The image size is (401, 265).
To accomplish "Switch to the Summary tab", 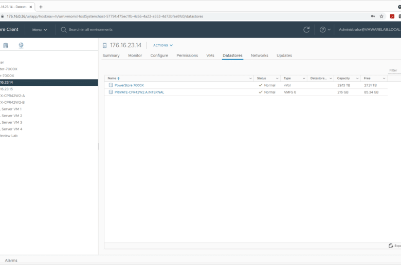I will (111, 55).
